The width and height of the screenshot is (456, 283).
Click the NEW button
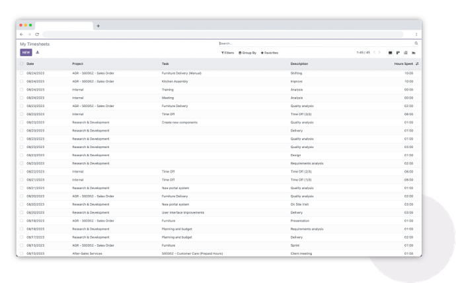(x=26, y=52)
